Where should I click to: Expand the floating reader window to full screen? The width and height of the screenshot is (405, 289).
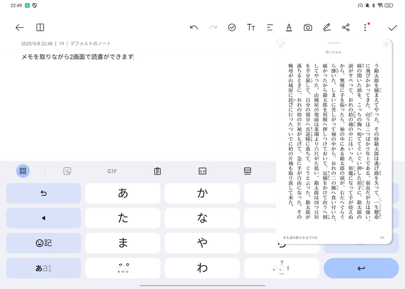pyautogui.click(x=282, y=45)
